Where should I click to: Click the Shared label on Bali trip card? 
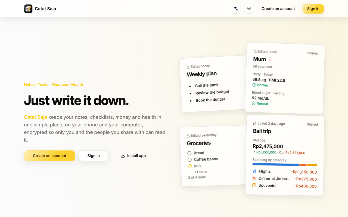[312, 124]
